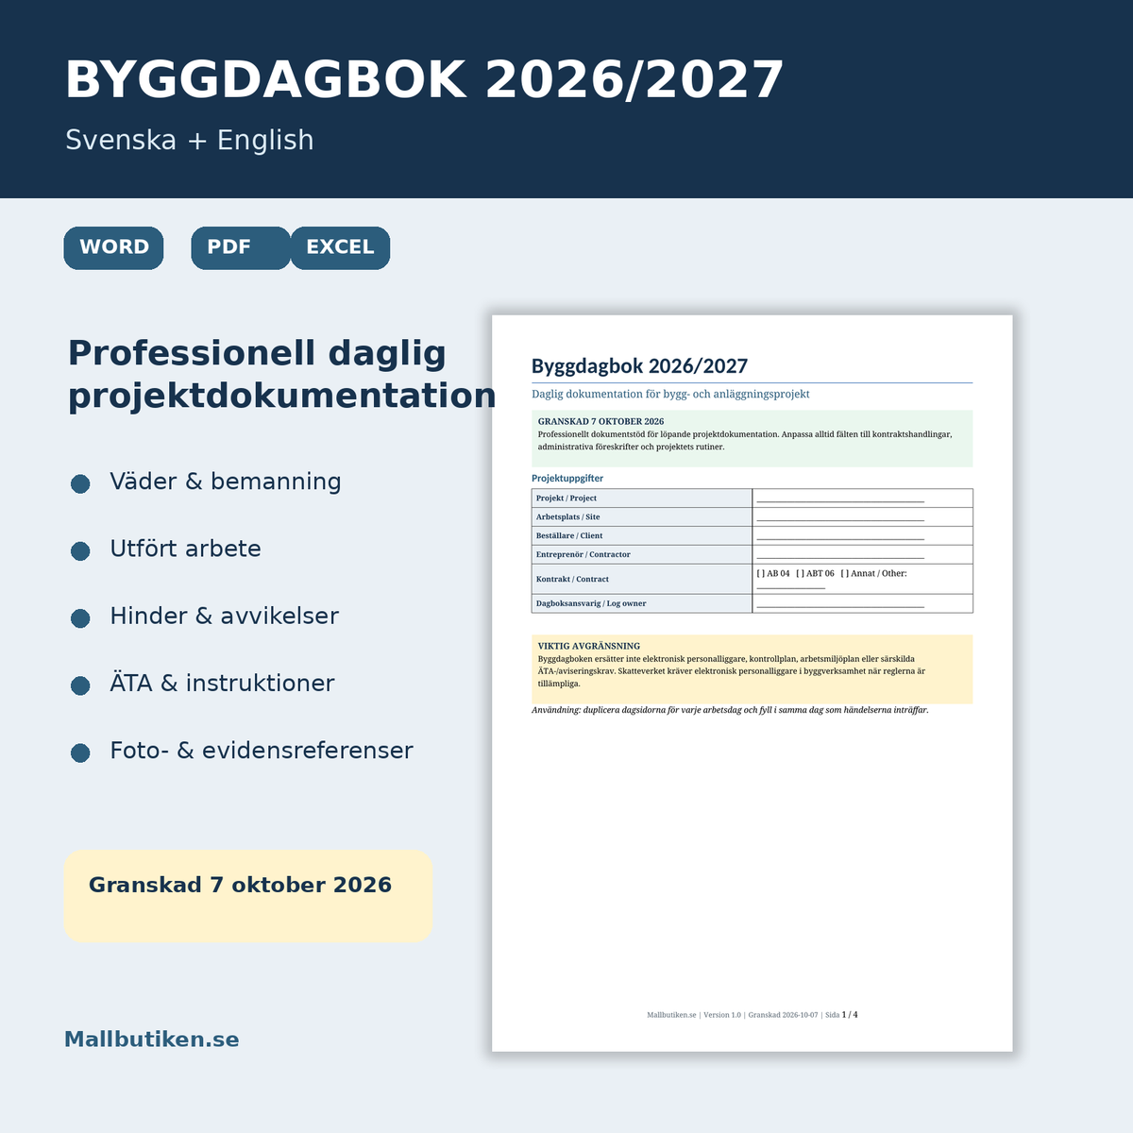Click the bullet dot beside 'Väder & bemanning'
Screen dimensions: 1133x1133
pyautogui.click(x=80, y=483)
